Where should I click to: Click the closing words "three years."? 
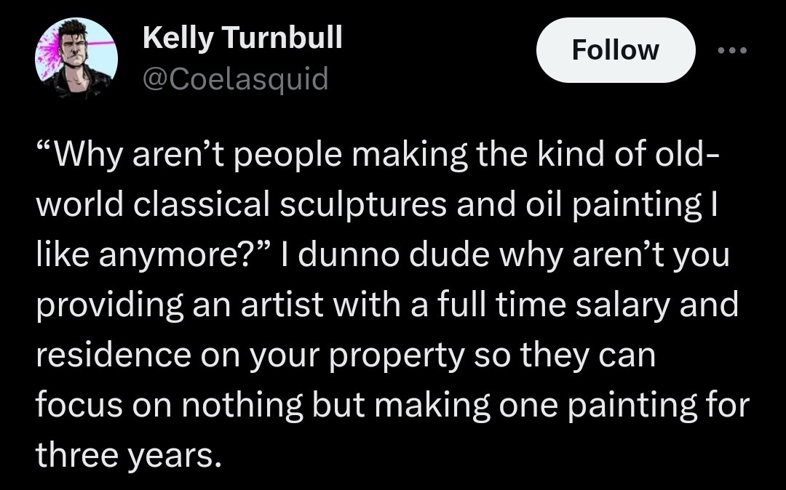pos(127,455)
